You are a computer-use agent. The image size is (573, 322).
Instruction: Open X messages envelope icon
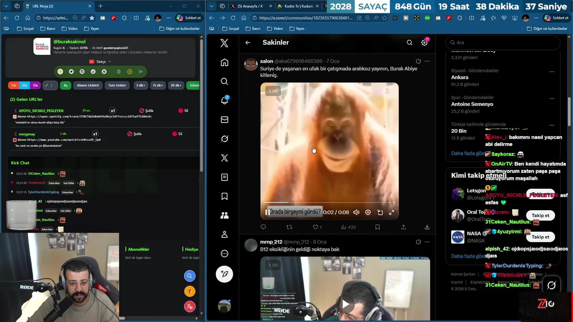pyautogui.click(x=224, y=119)
